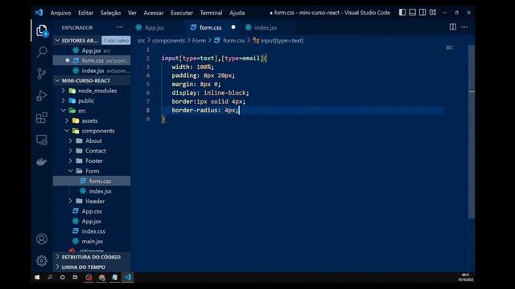Open editor More Actions ellipsis
Viewport: 515px width, 289px height.
click(464, 27)
